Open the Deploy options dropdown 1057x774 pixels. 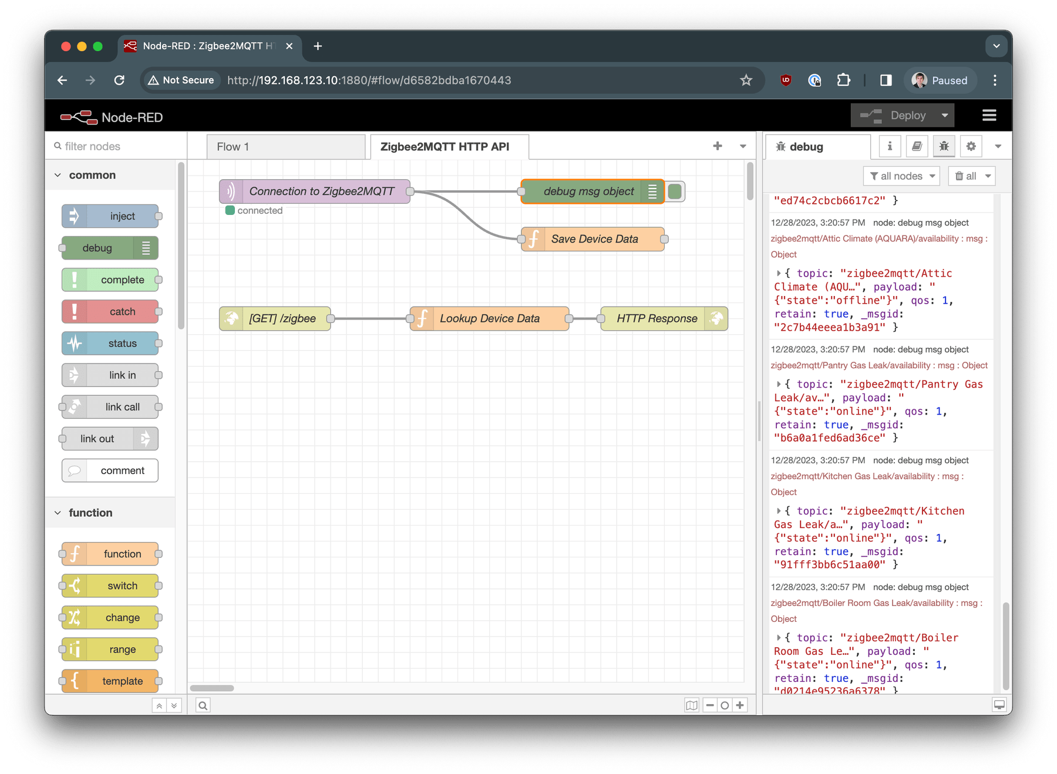[x=944, y=115]
